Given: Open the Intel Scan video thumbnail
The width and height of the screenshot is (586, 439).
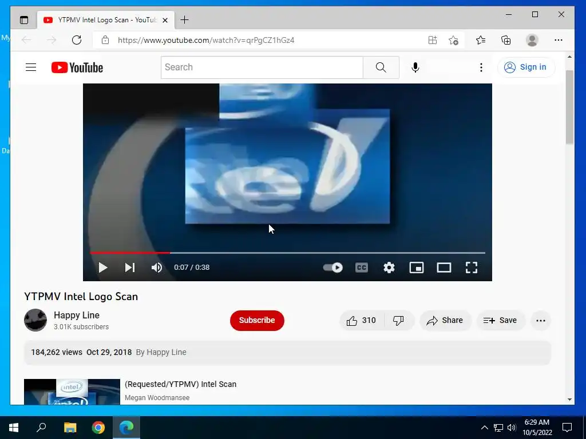Looking at the screenshot, I should (72, 392).
